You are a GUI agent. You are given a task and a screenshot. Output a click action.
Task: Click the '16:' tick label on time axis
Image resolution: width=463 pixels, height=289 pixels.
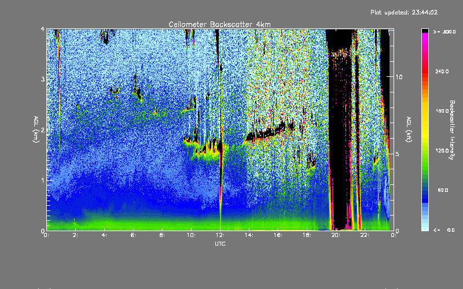coord(278,235)
